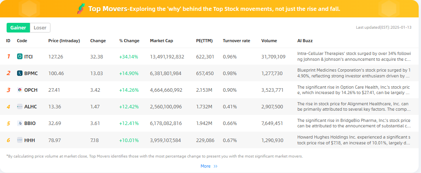Viewport: 421px width, 173px height.
Task: Click the Top Movers arrow logo icon
Action: (x=81, y=9)
